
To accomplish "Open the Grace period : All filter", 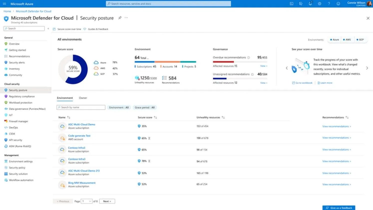I will [145, 107].
